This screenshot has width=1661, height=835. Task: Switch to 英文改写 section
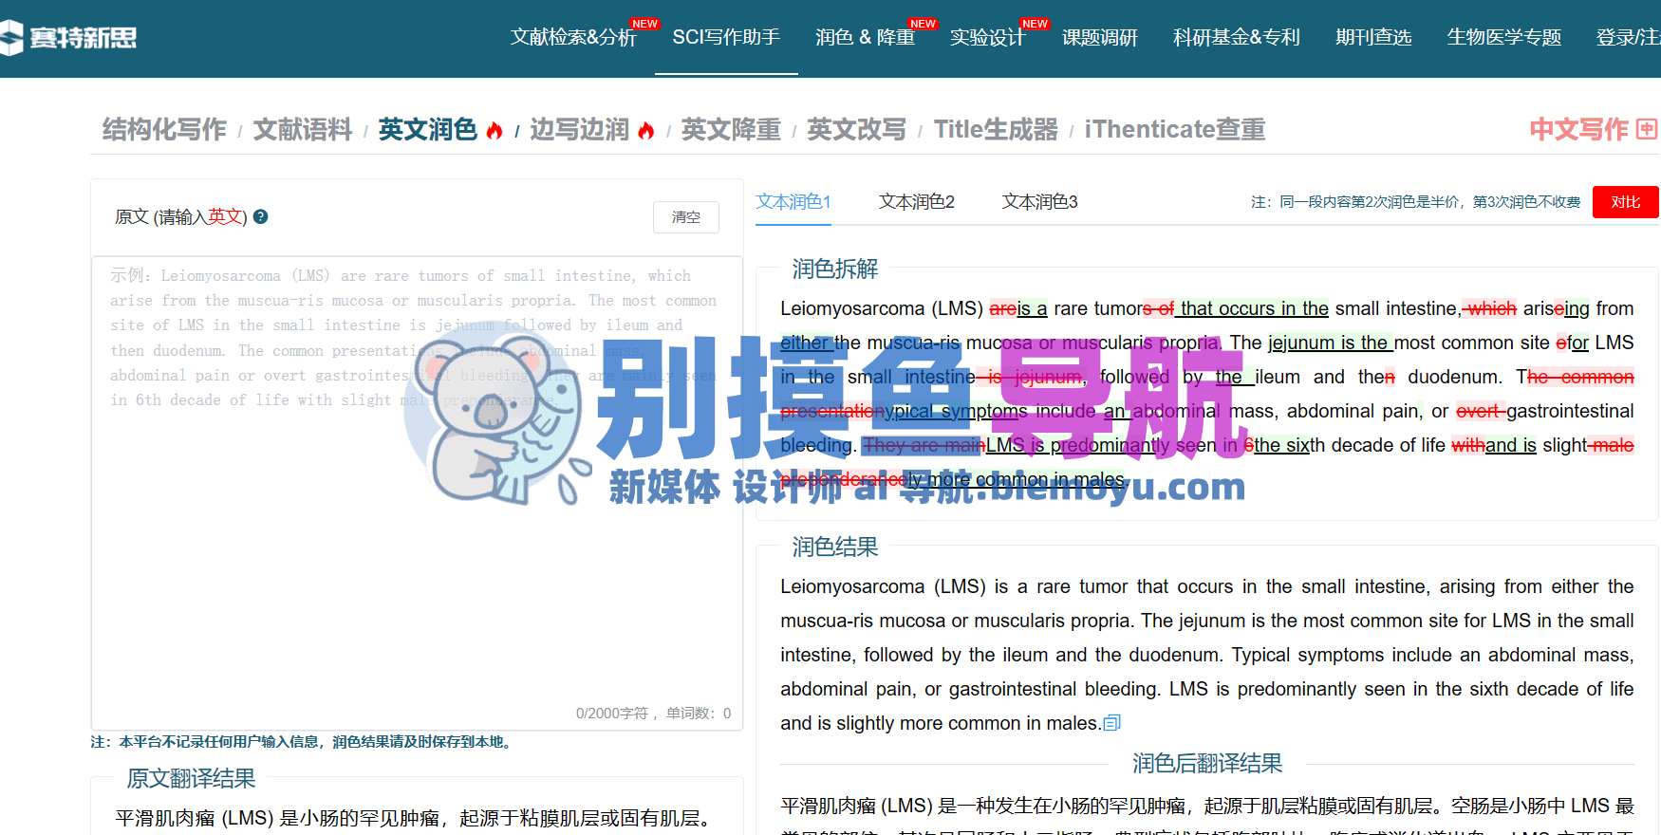point(856,129)
